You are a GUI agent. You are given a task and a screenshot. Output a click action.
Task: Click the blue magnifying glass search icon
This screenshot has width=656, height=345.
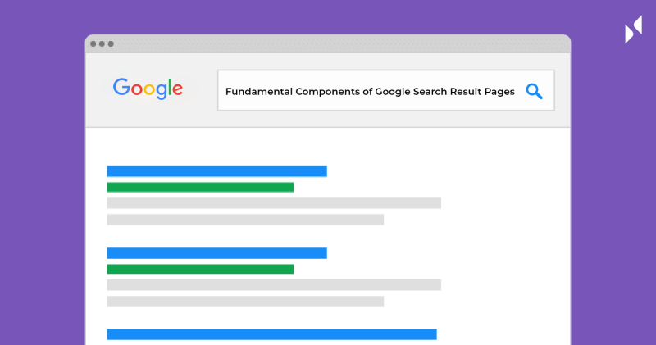(x=535, y=91)
